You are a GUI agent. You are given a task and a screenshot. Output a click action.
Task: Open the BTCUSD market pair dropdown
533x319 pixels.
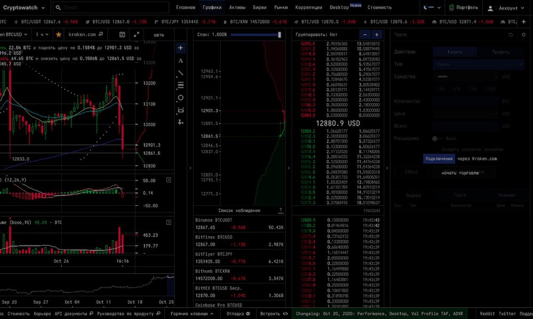click(x=14, y=35)
